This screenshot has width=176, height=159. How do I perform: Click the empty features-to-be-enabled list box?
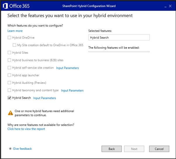tap(119, 52)
